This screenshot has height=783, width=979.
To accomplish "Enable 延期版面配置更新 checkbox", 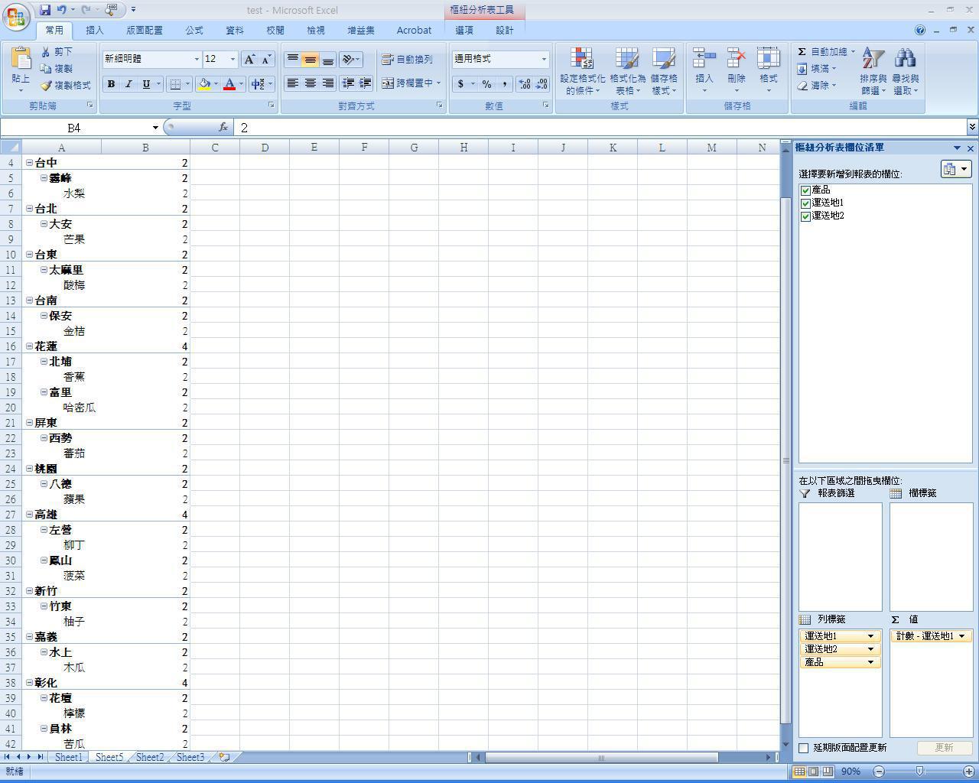I will (804, 748).
